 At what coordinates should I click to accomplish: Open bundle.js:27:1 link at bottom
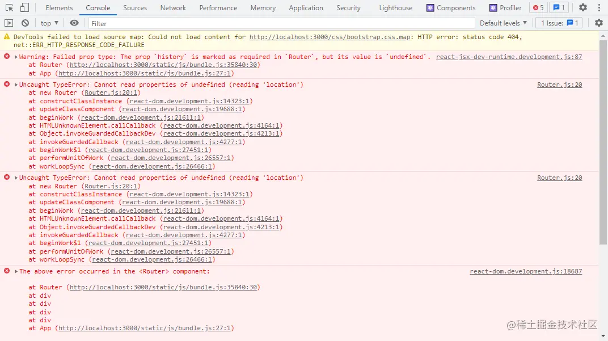tap(145, 328)
